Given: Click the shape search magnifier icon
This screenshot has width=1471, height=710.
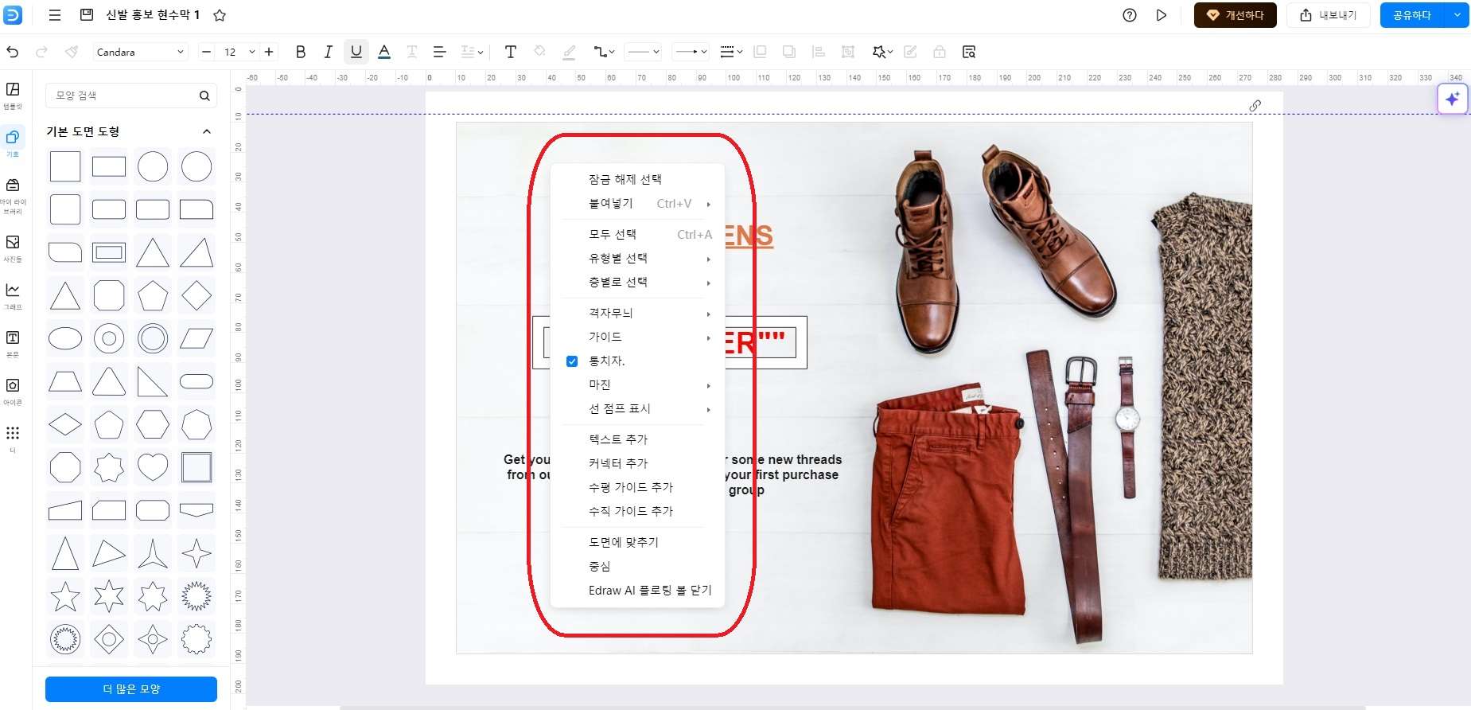Looking at the screenshot, I should pyautogui.click(x=204, y=96).
